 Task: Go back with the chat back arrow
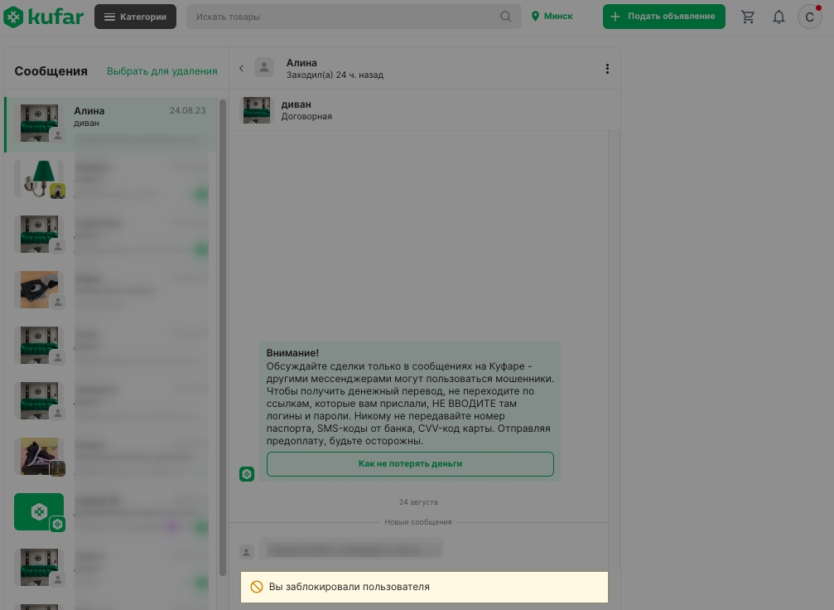(x=242, y=68)
